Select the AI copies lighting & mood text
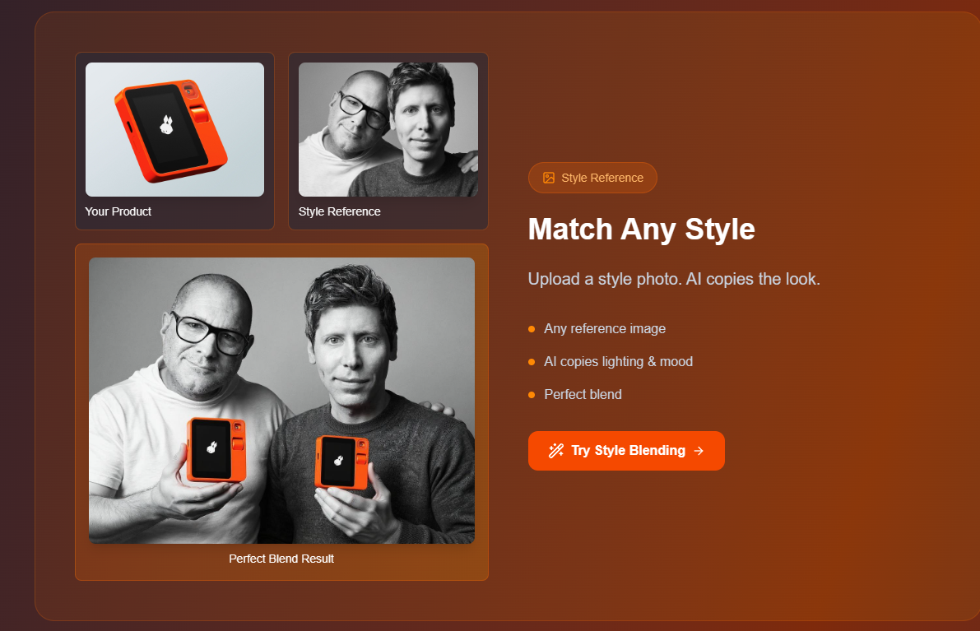Image resolution: width=980 pixels, height=631 pixels. click(618, 362)
